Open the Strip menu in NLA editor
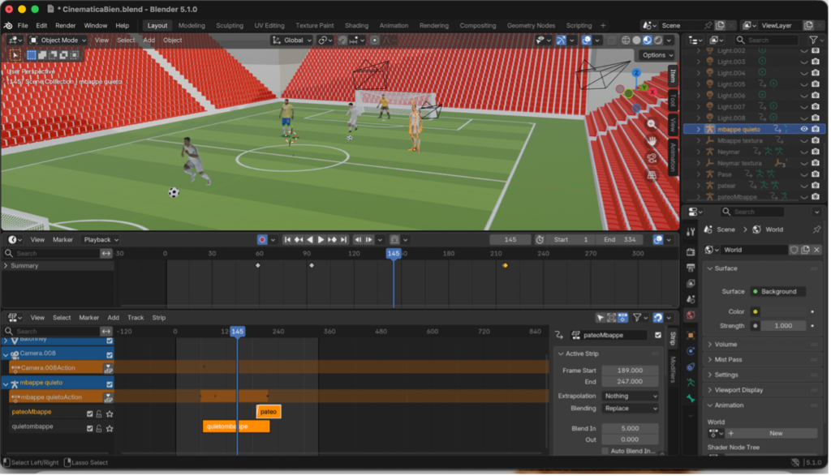The image size is (831, 476). pos(158,318)
